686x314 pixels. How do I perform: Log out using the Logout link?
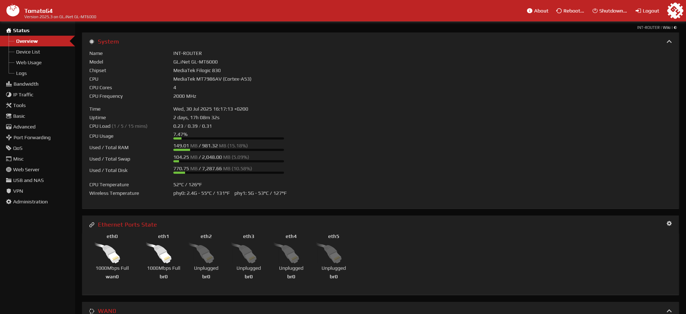point(647,11)
